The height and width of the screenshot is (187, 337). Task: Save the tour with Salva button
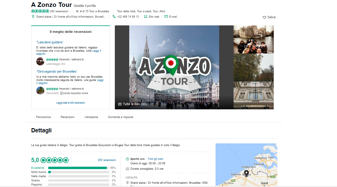(269, 17)
